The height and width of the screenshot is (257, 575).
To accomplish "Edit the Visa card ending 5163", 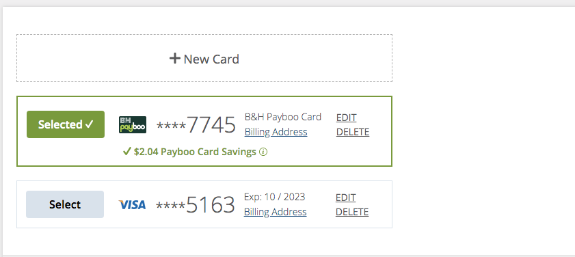I will click(x=345, y=198).
